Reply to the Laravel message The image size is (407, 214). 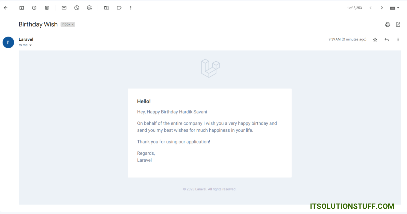[x=387, y=40]
